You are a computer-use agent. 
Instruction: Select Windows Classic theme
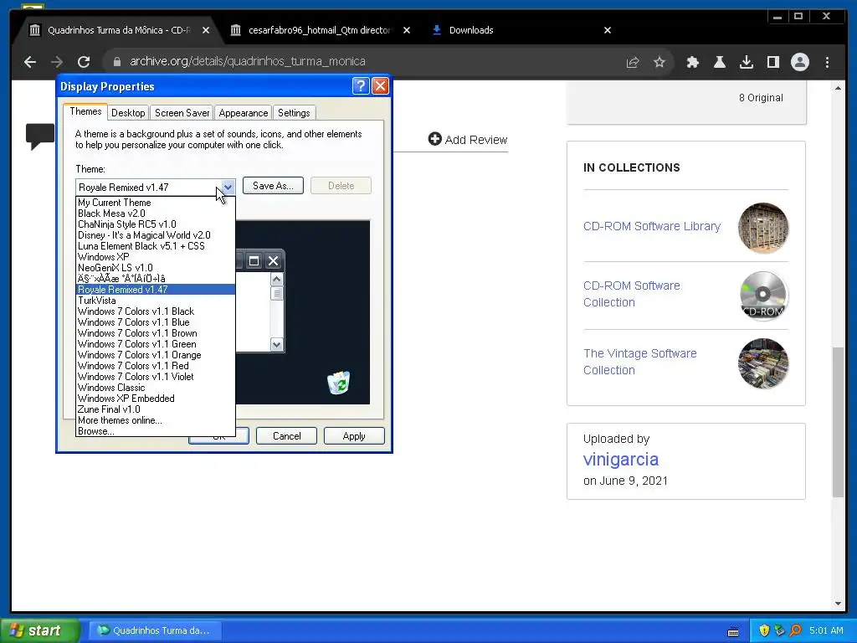coord(155,388)
